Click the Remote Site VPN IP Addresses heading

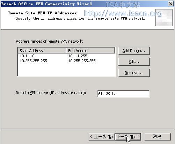coord(43,13)
